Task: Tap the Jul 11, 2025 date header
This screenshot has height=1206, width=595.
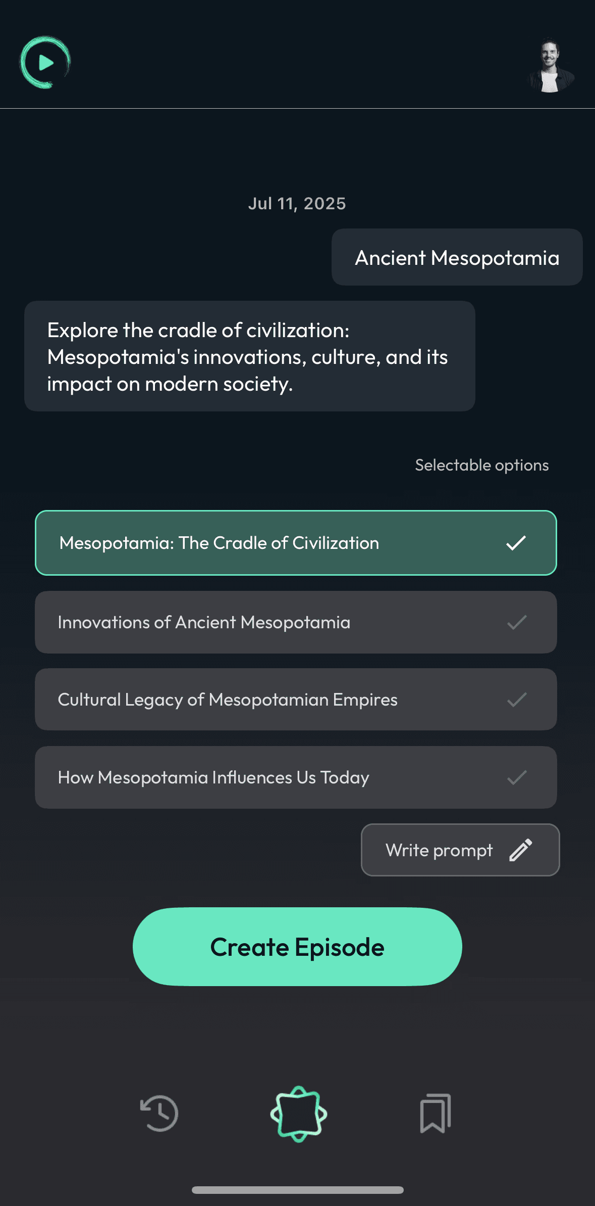Action: 297,204
